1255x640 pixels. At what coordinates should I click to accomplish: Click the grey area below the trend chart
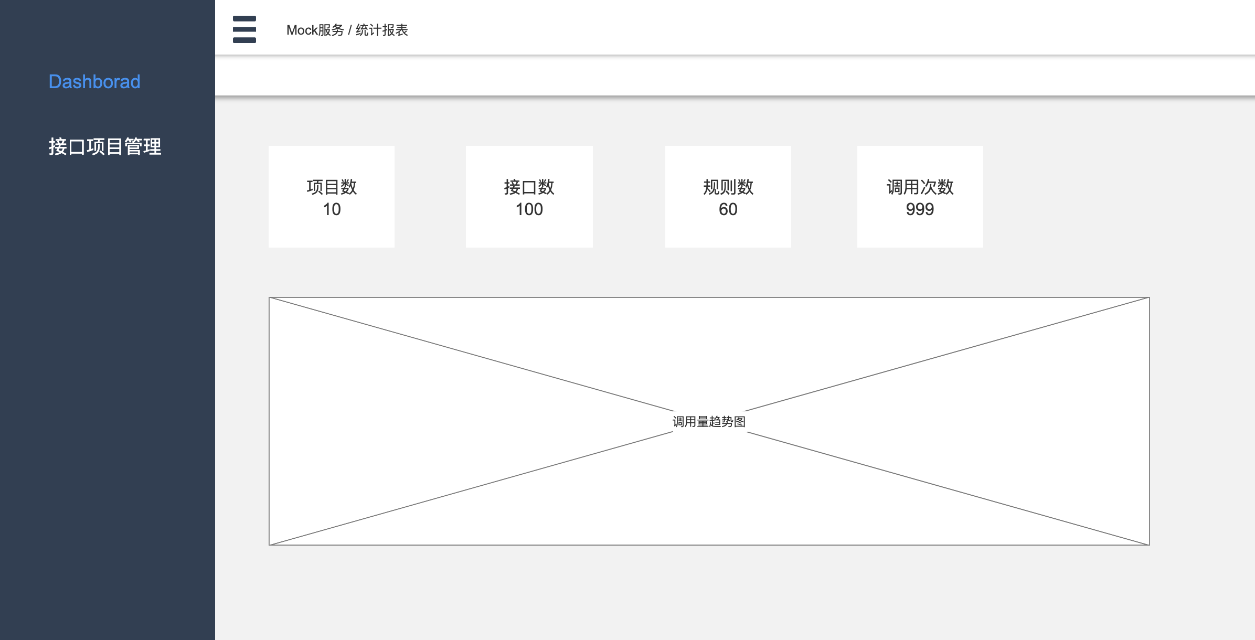click(x=708, y=593)
